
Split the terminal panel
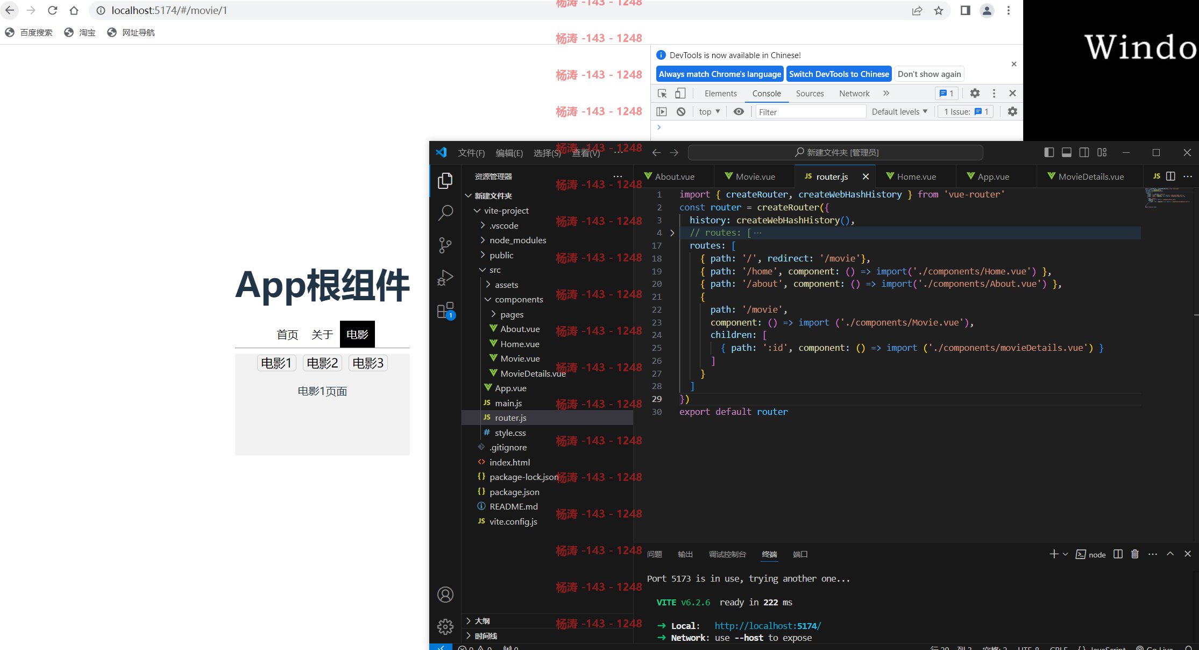click(x=1118, y=554)
